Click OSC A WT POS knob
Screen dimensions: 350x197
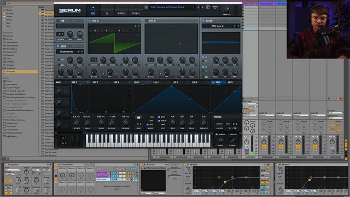tap(94, 72)
